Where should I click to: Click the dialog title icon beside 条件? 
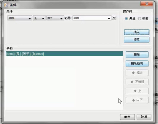6,5
